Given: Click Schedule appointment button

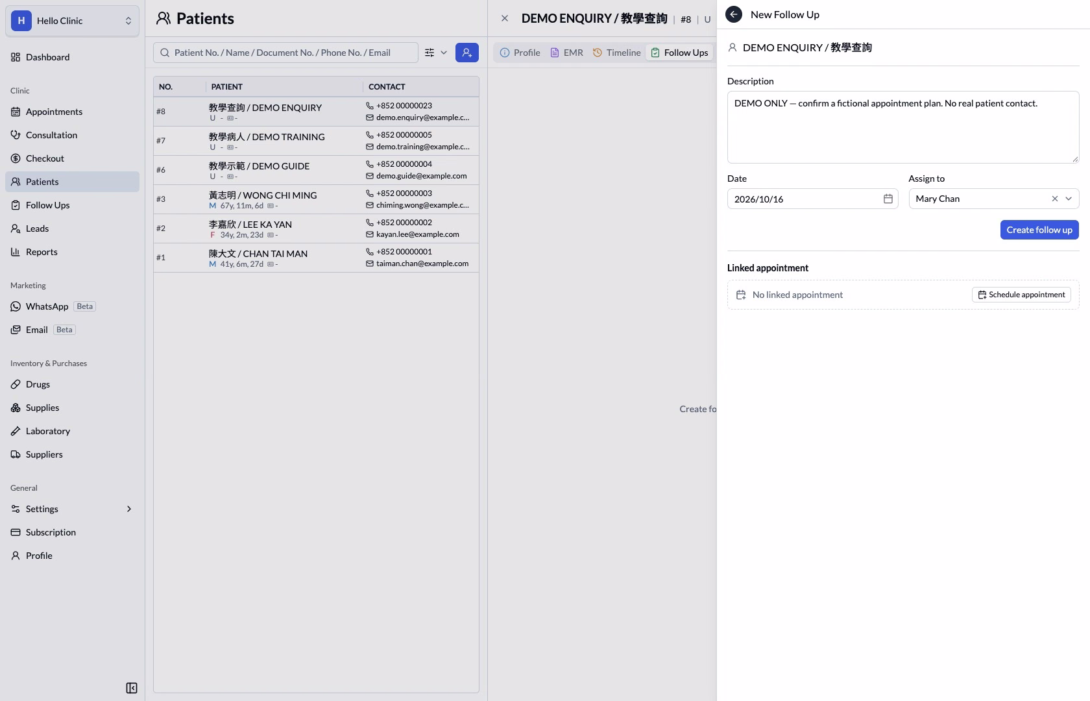Looking at the screenshot, I should click(1021, 295).
